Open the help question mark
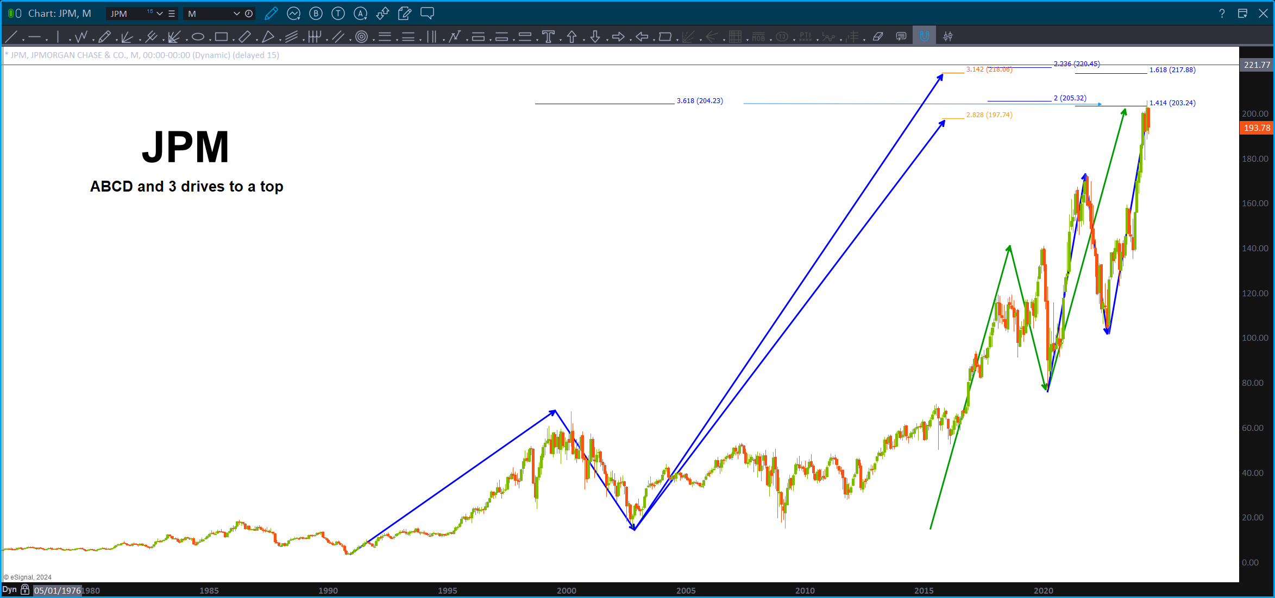Screen dimensions: 1275x598 1222,14
